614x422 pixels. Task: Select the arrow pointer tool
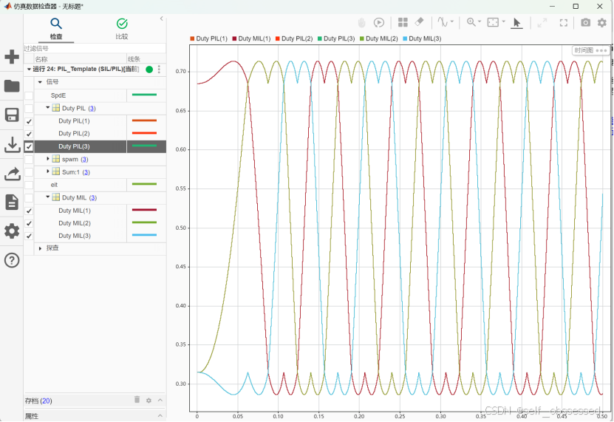tap(517, 23)
